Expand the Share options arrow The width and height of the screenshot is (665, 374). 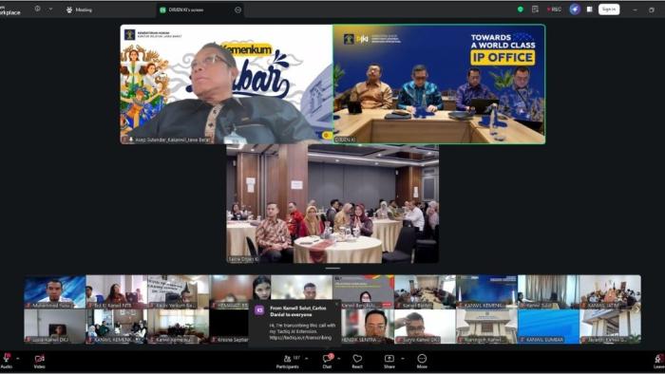[x=403, y=359]
